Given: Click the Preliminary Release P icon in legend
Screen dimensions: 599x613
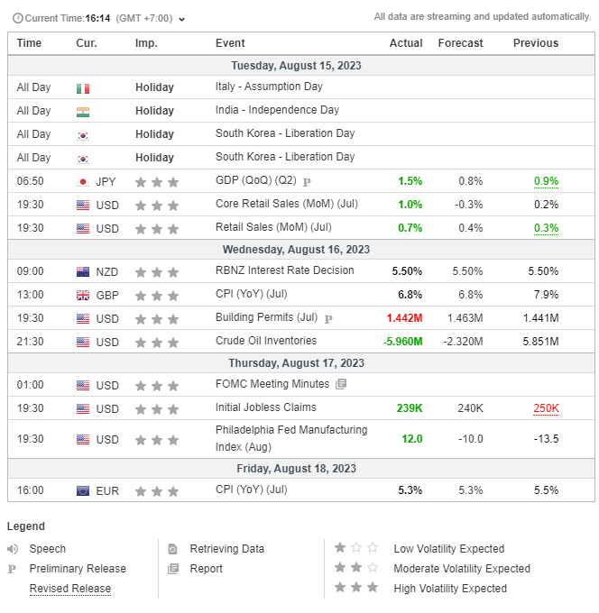Looking at the screenshot, I should pos(12,569).
